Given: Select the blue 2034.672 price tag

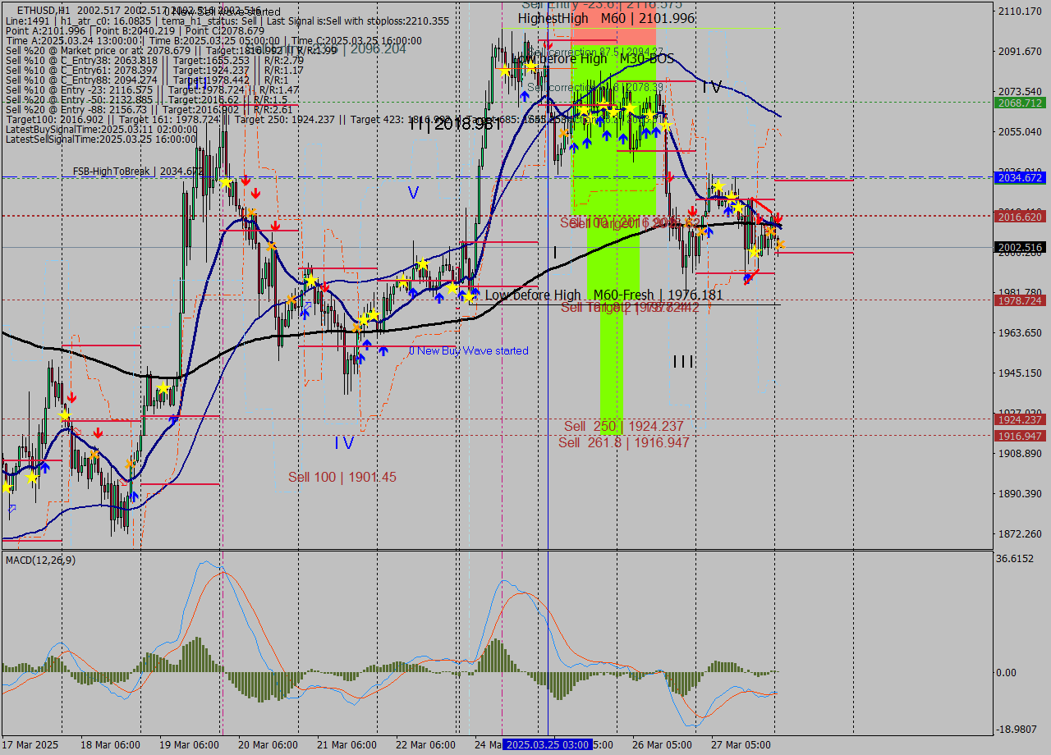Looking at the screenshot, I should pyautogui.click(x=1020, y=177).
